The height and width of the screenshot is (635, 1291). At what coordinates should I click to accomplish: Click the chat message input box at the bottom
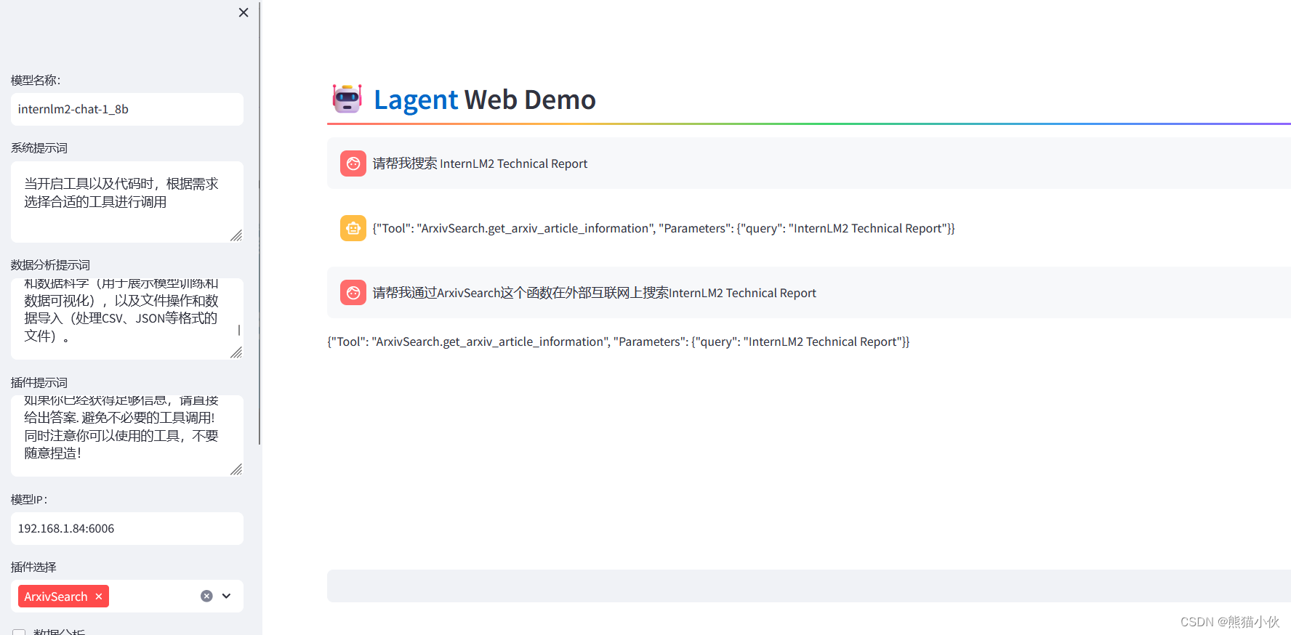[809, 586]
